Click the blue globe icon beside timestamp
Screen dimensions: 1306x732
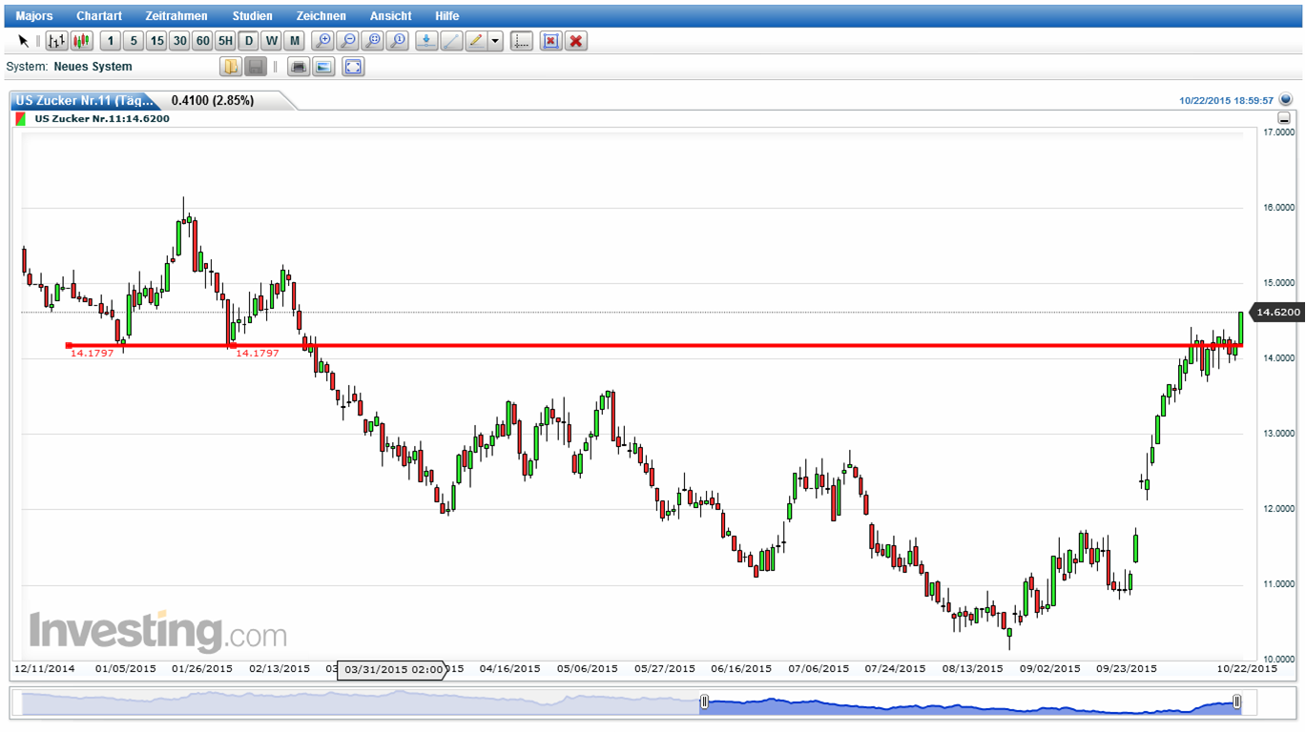1285,99
